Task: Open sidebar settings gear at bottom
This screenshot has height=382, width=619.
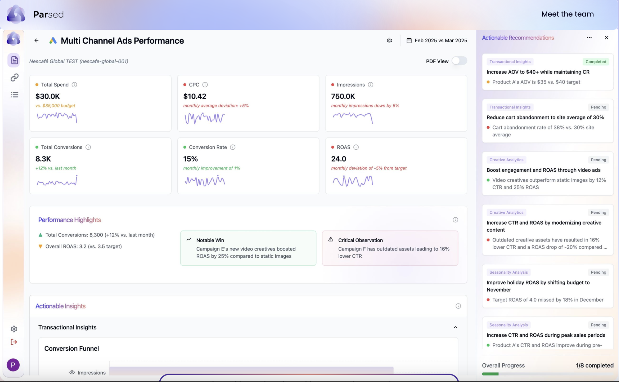Action: coord(14,329)
